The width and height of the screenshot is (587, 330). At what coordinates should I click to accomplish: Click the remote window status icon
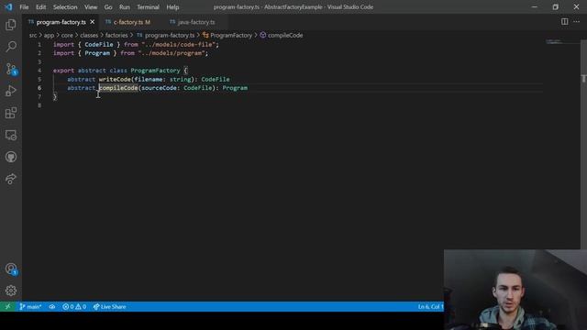tap(8, 307)
